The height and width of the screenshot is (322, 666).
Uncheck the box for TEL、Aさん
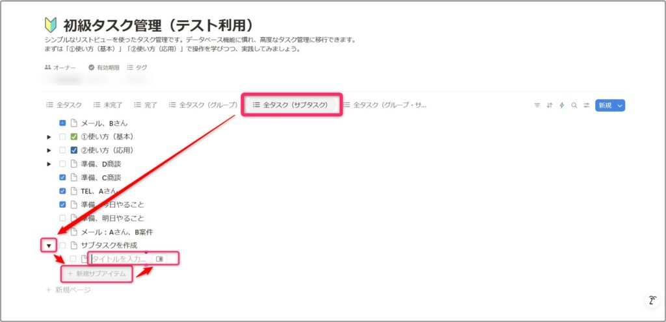[x=62, y=191]
